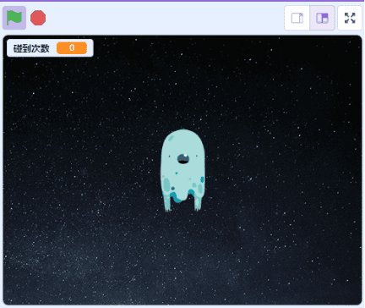Click the green flag to start project

click(x=14, y=18)
